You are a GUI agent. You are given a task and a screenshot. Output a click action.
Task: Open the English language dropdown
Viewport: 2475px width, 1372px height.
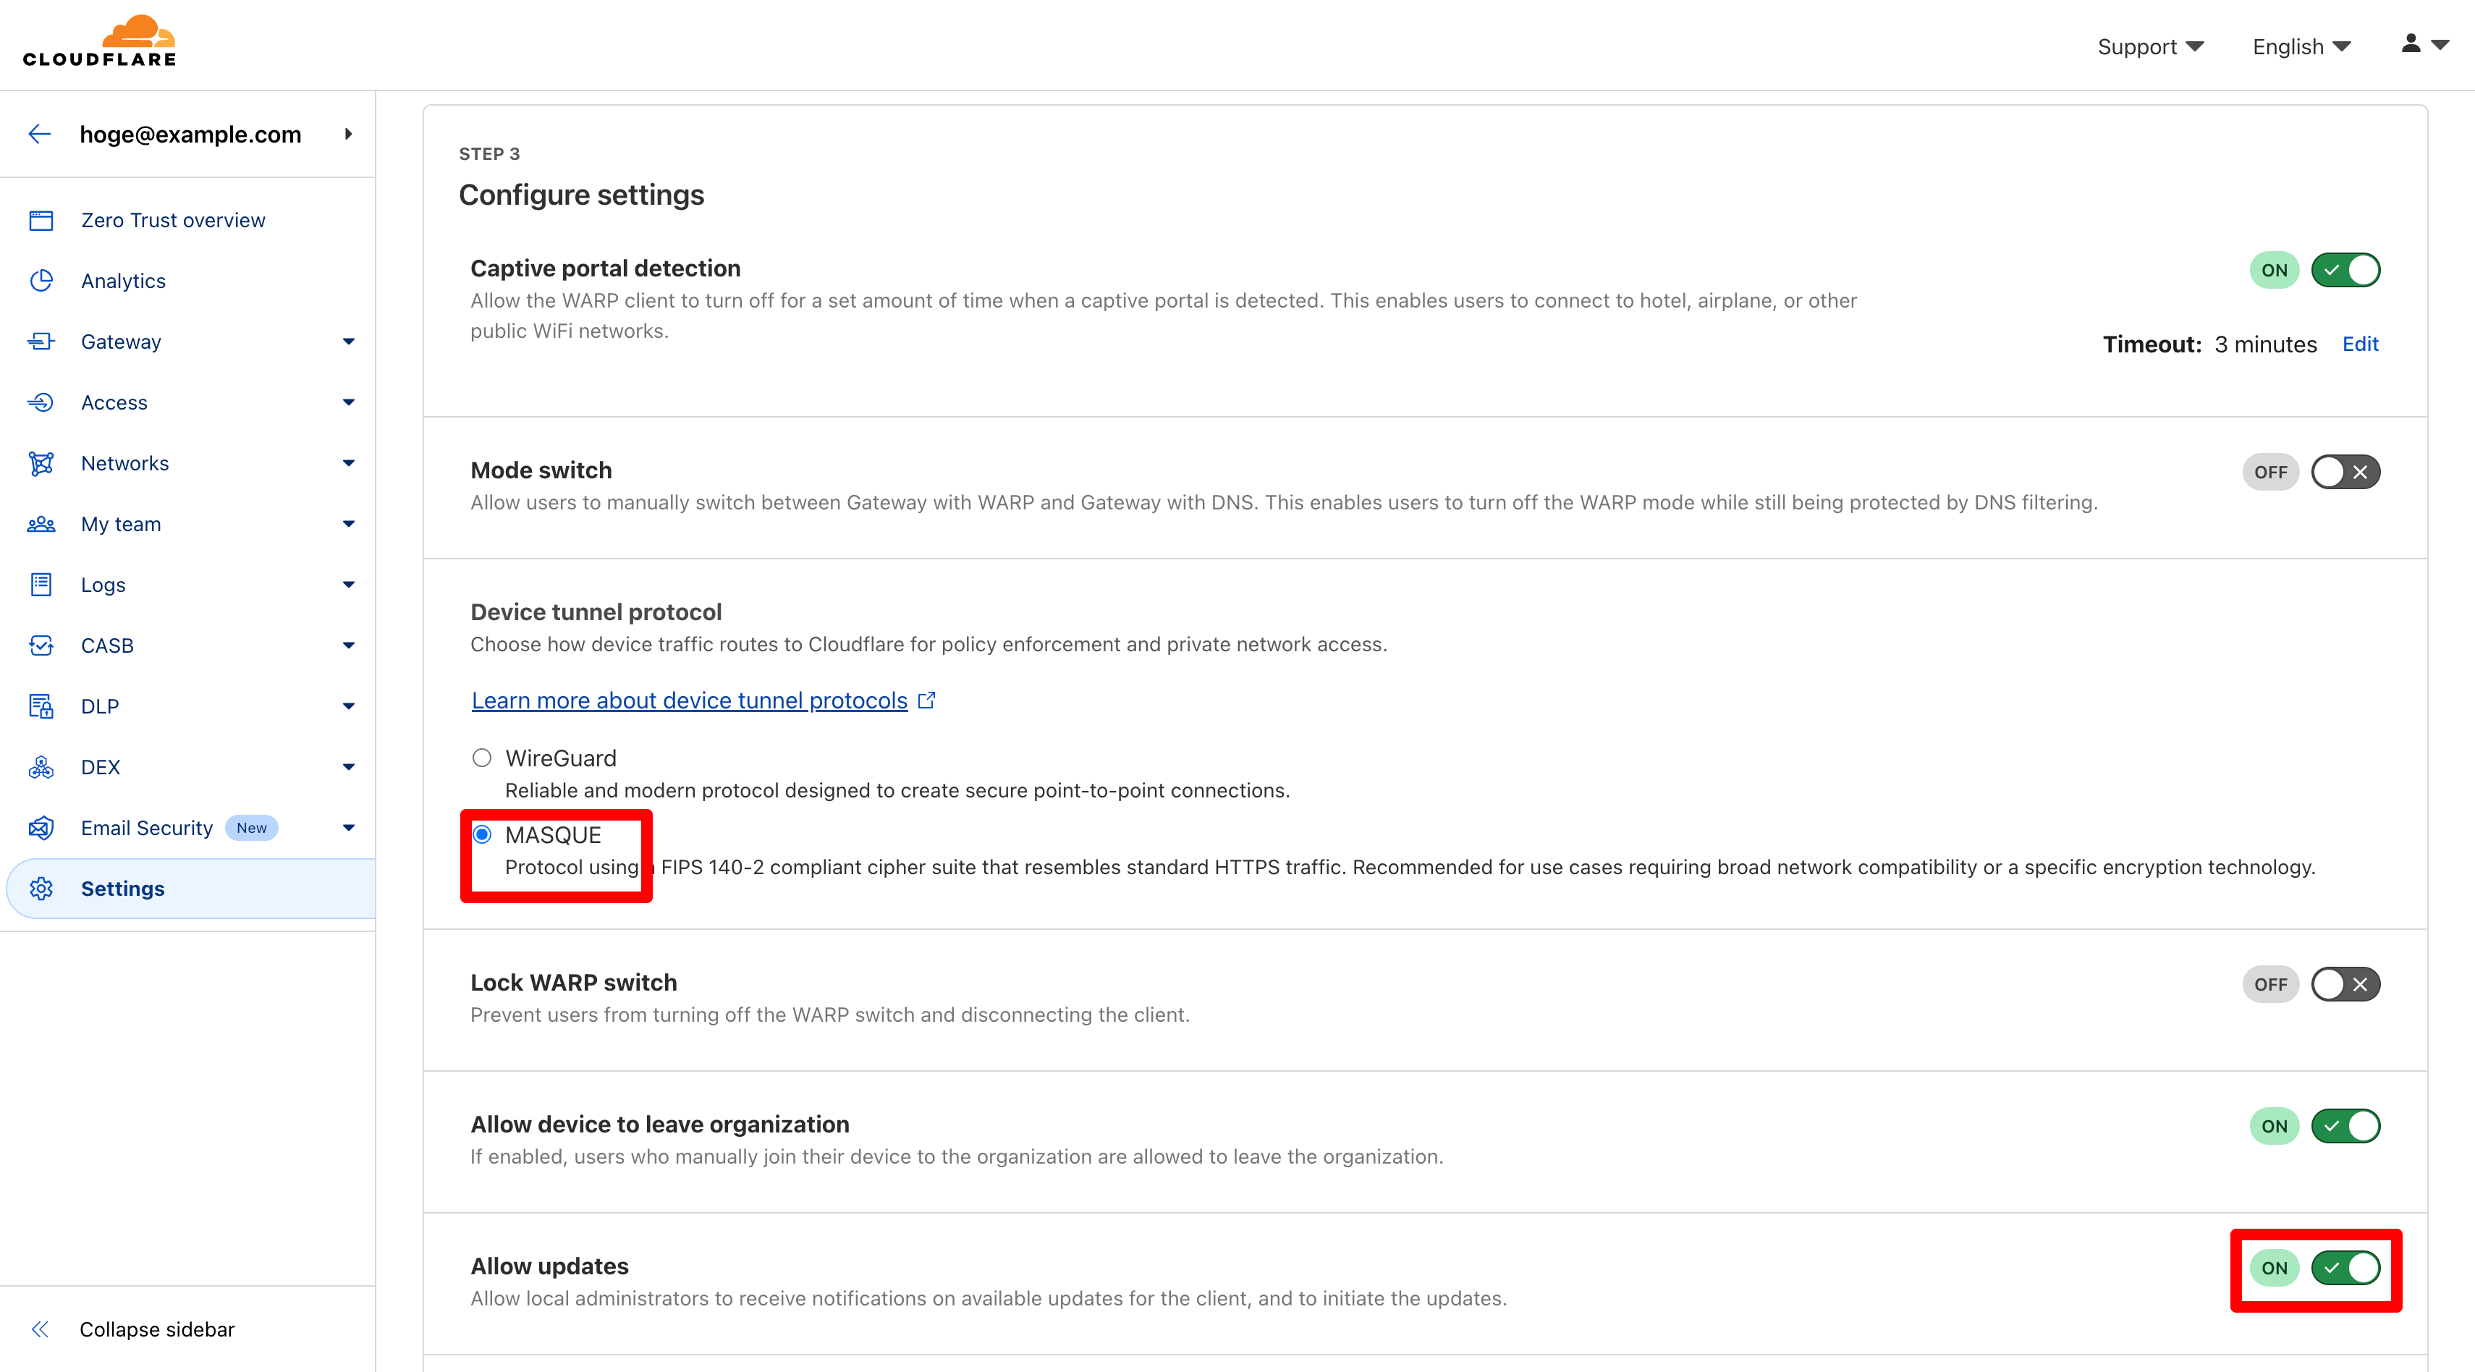pyautogui.click(x=2300, y=46)
